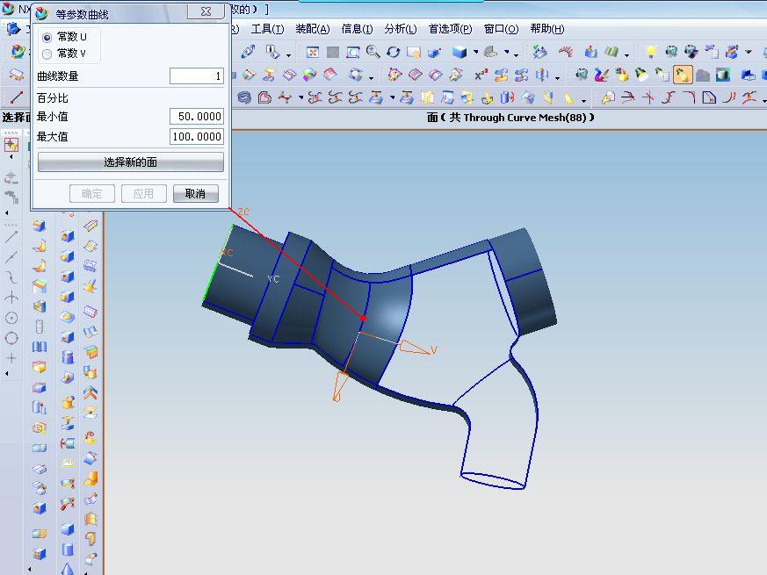Click the yellow light bulb icon
767x575 pixels.
click(650, 51)
